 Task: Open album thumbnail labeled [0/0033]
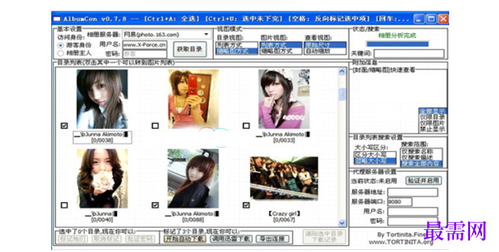(284, 99)
